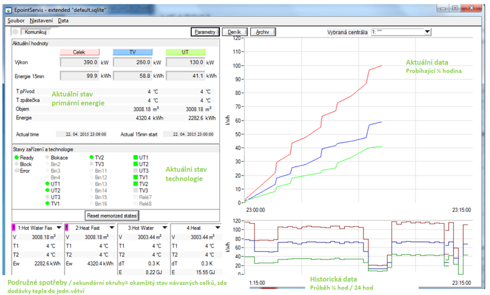The width and height of the screenshot is (490, 295).
Task: Open the Archiv button
Action: point(263,32)
